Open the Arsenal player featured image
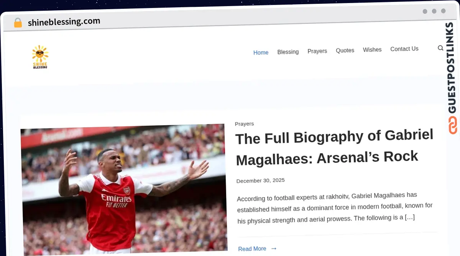Viewport: 460px width, 256px height. click(124, 189)
